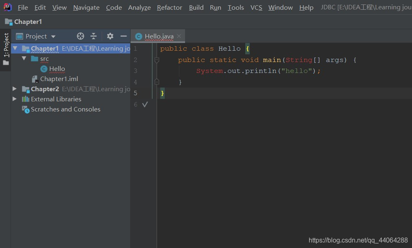Screen dimensions: 412x248
Task: Close the Hello.java tab
Action: tap(179, 36)
